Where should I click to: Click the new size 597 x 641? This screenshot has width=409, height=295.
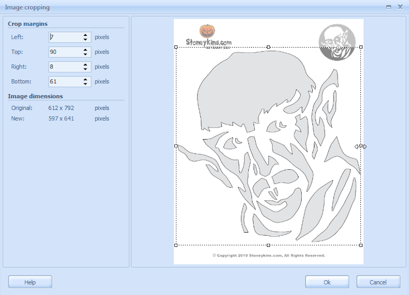pyautogui.click(x=61, y=119)
